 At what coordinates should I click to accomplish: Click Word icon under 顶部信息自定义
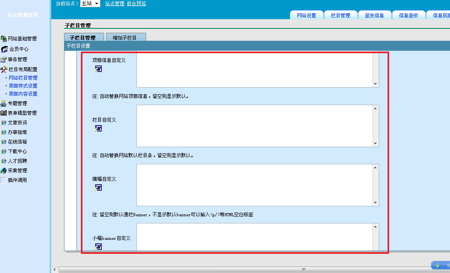[x=98, y=69]
